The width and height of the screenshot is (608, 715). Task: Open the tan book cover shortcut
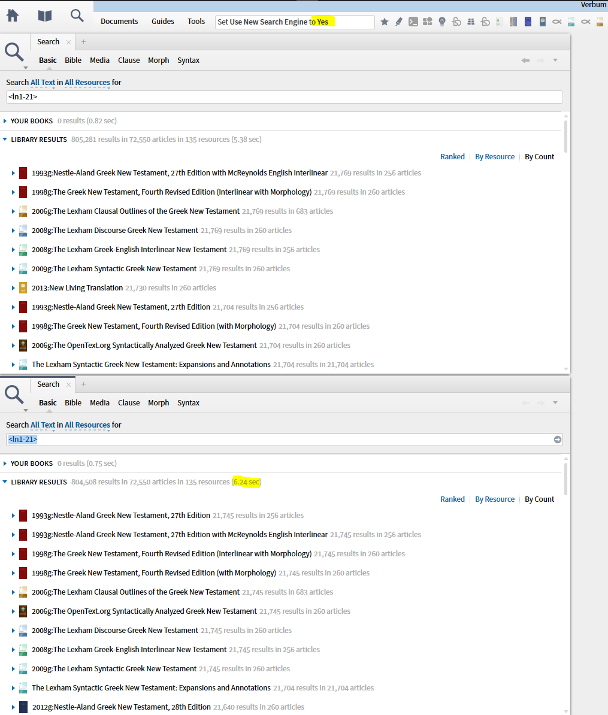[600, 22]
